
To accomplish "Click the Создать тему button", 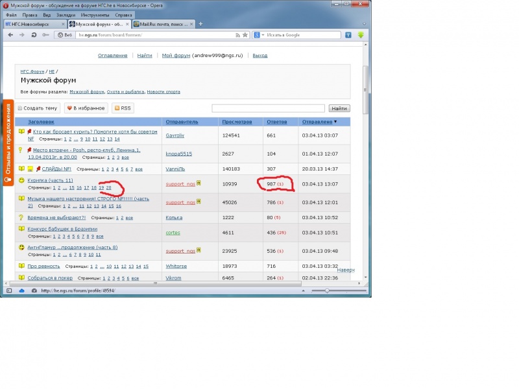I will (38, 108).
